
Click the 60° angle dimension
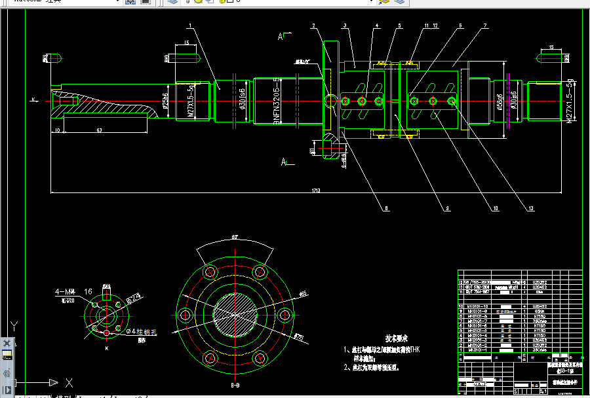coord(235,237)
